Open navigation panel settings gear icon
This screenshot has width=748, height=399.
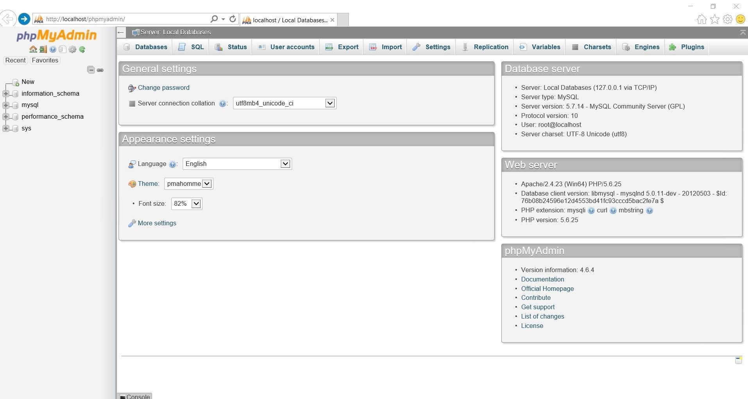[x=72, y=49]
